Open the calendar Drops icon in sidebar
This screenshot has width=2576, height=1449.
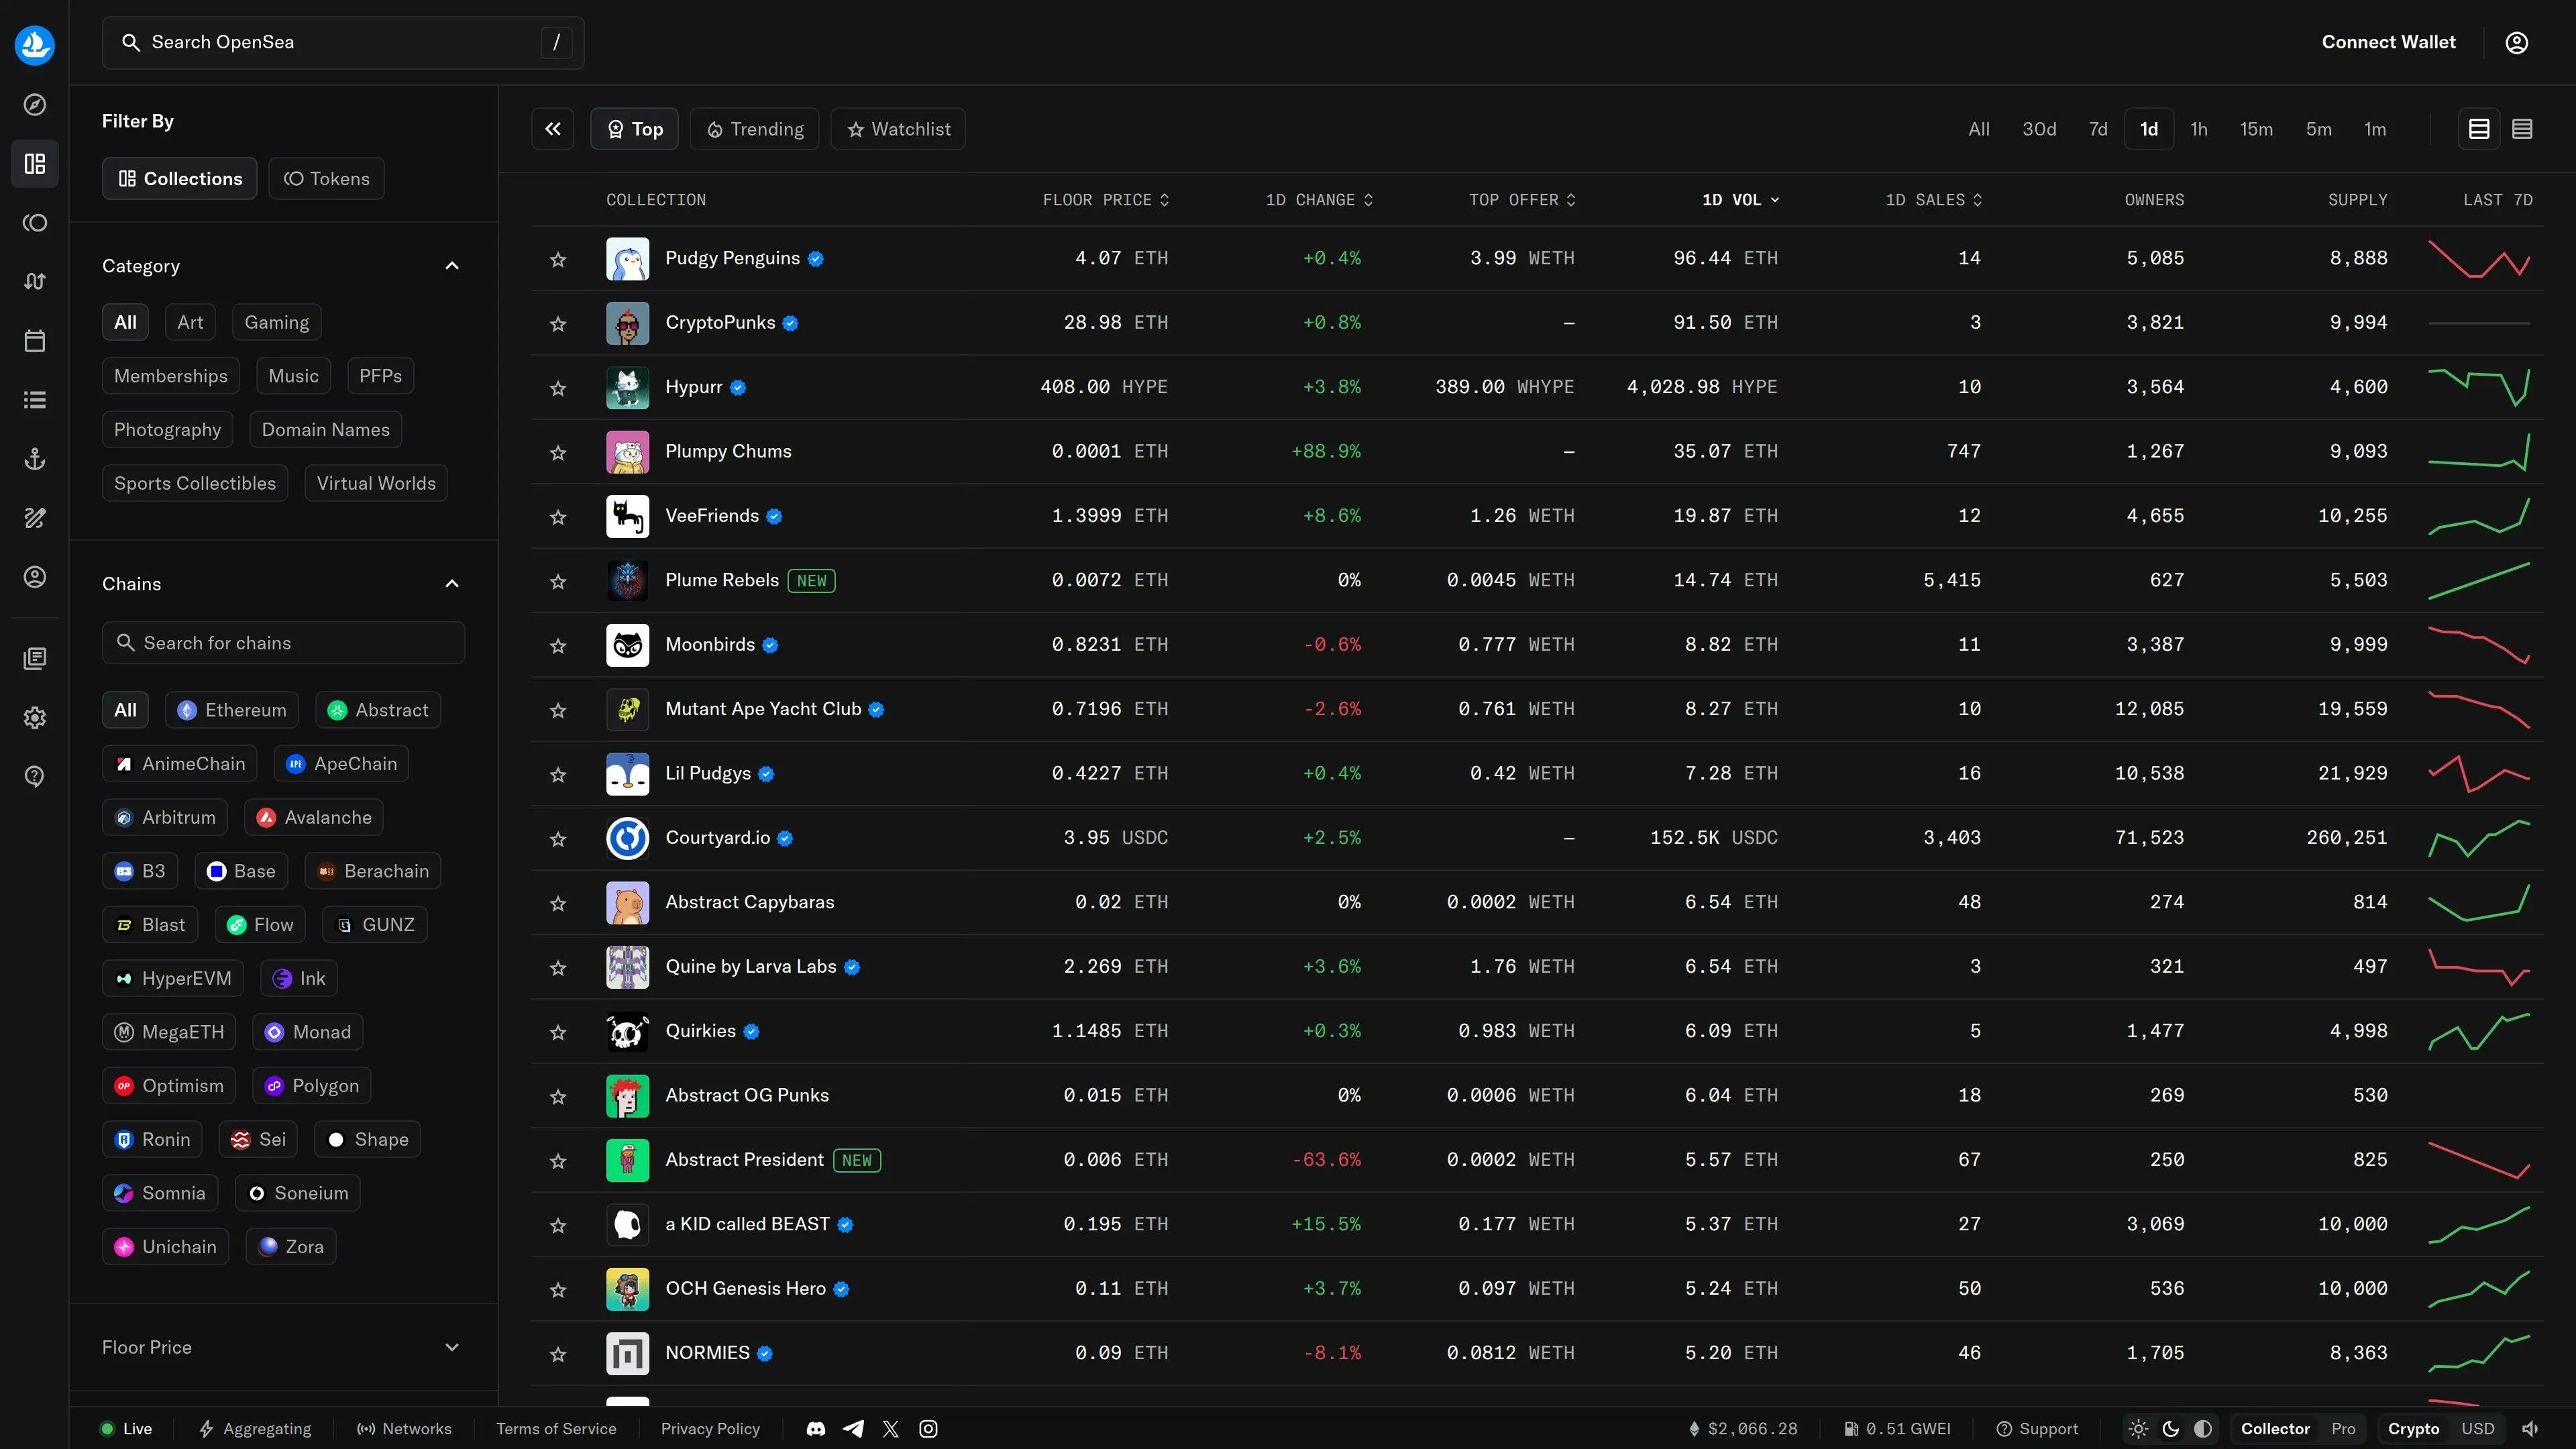[35, 340]
